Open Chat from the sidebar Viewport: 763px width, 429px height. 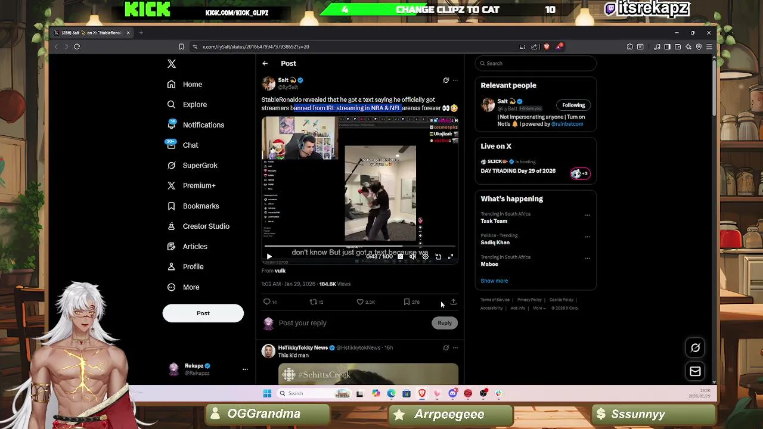[182, 145]
